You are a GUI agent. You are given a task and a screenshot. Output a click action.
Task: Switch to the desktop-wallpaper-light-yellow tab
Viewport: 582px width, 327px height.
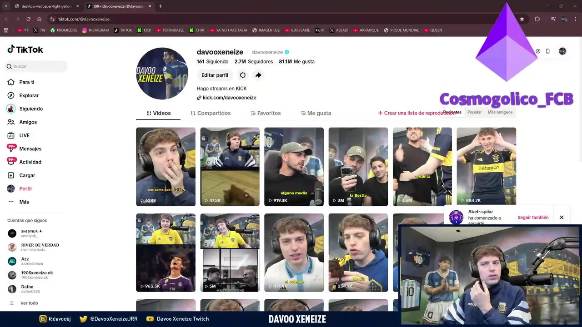pos(46,6)
